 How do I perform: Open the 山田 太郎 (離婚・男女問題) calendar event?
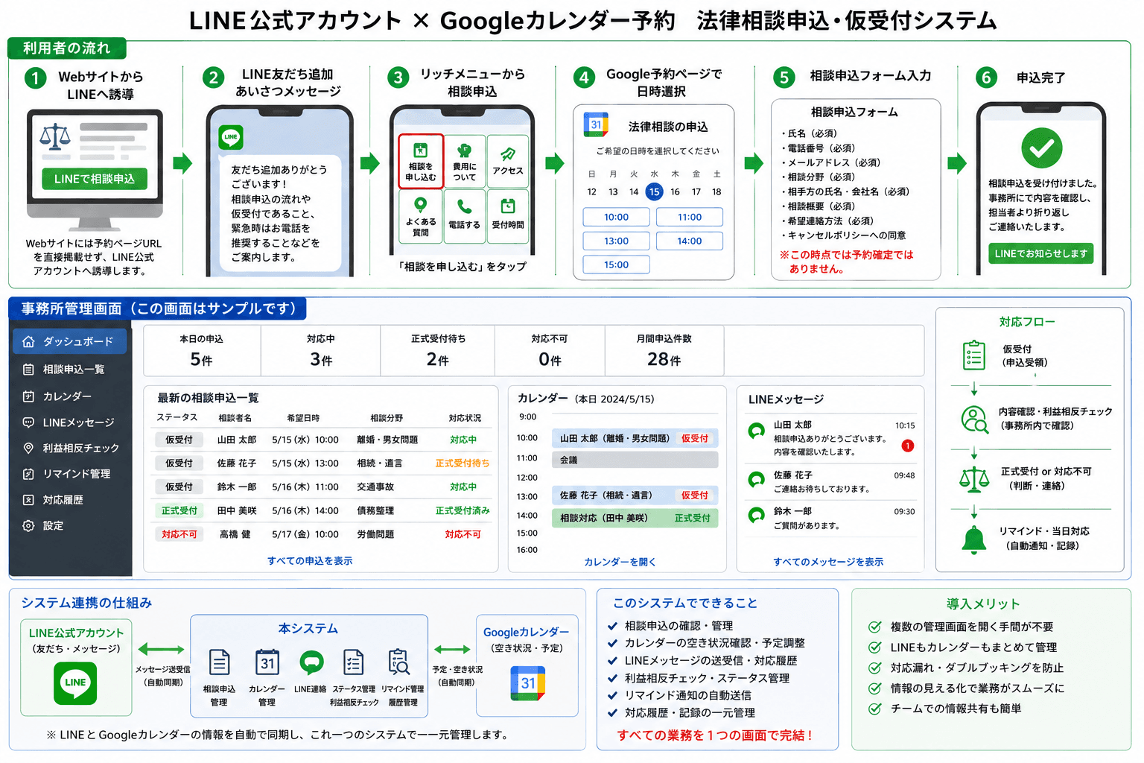click(x=635, y=438)
